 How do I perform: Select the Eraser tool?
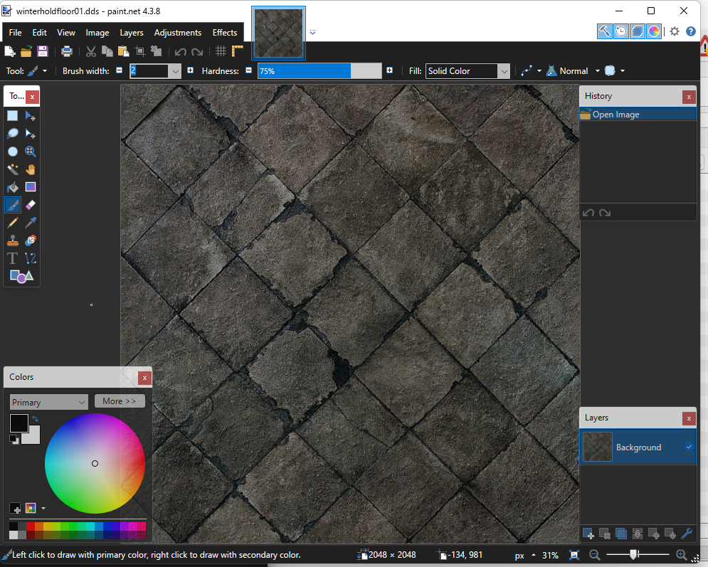coord(31,205)
